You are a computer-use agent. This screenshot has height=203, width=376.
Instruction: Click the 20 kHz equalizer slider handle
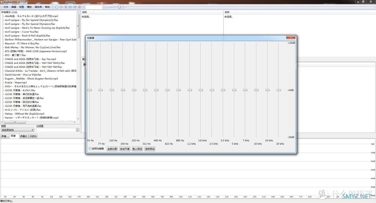279,90
